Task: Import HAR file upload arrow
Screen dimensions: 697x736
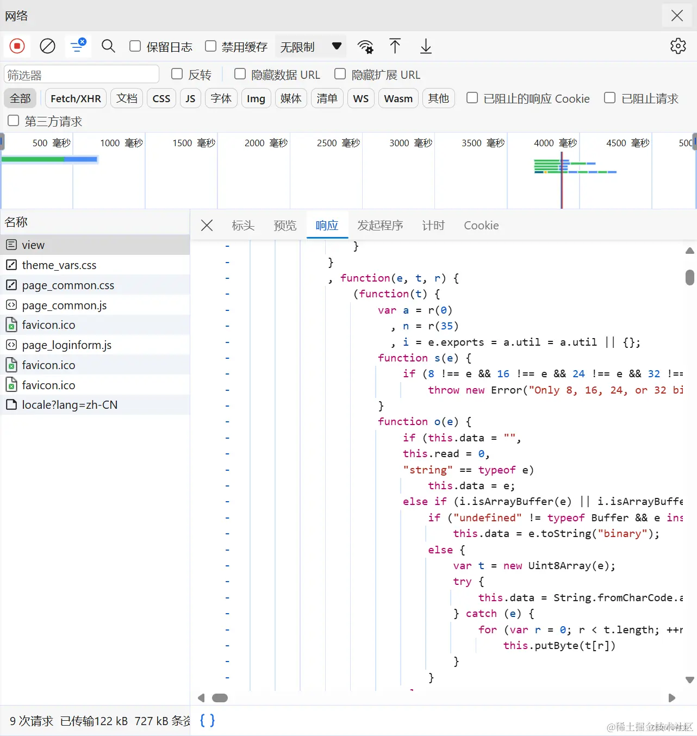Action: [x=395, y=46]
